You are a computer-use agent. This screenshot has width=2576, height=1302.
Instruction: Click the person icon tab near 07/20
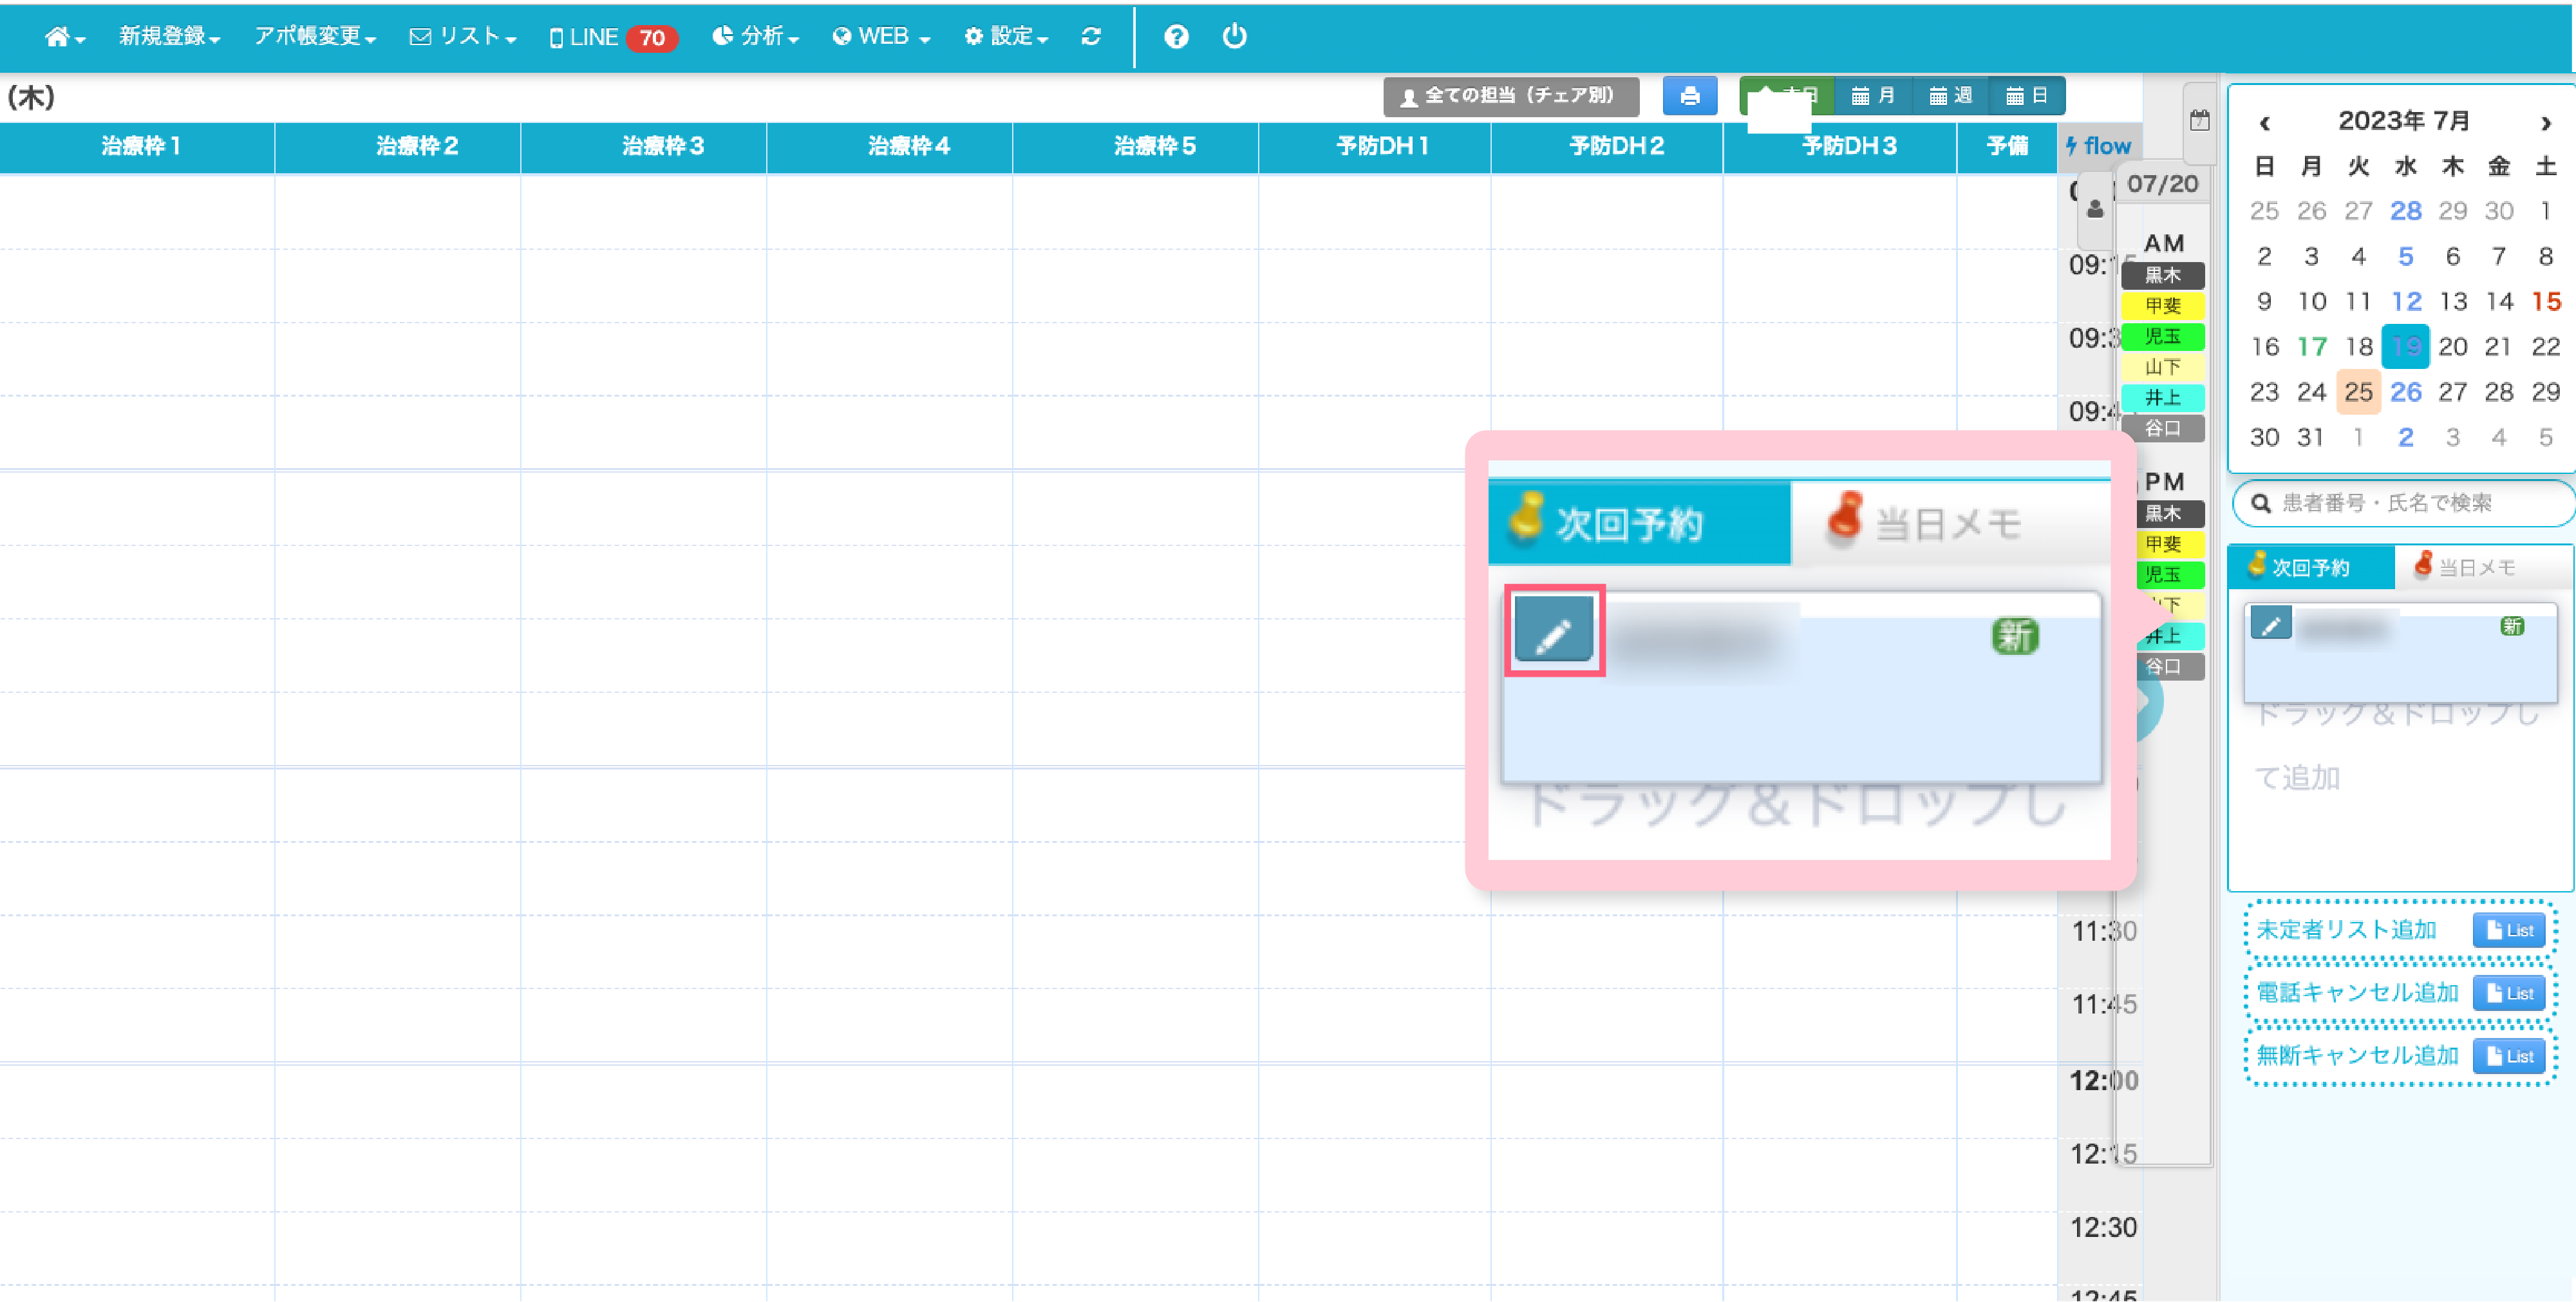pyautogui.click(x=2095, y=209)
